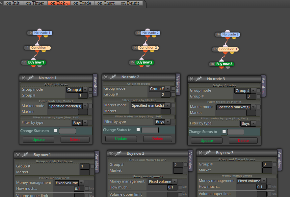Click yellow output connector of Condition 2

tap(152, 51)
